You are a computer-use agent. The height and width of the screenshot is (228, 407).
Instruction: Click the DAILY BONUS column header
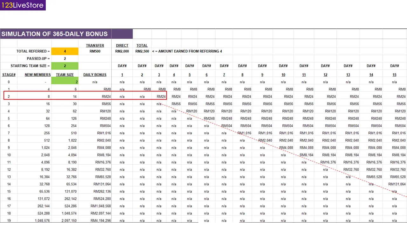(x=95, y=75)
